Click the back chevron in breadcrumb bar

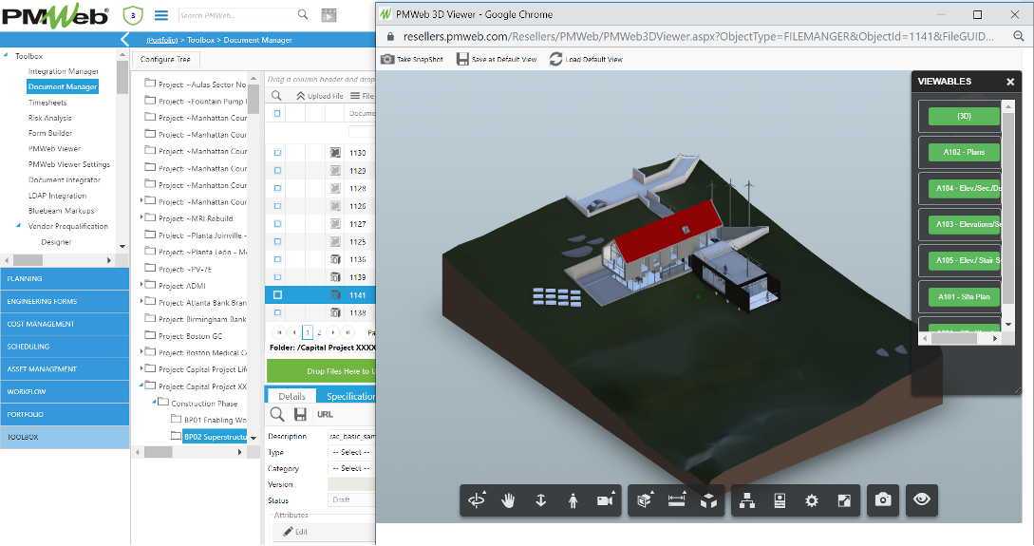click(124, 40)
